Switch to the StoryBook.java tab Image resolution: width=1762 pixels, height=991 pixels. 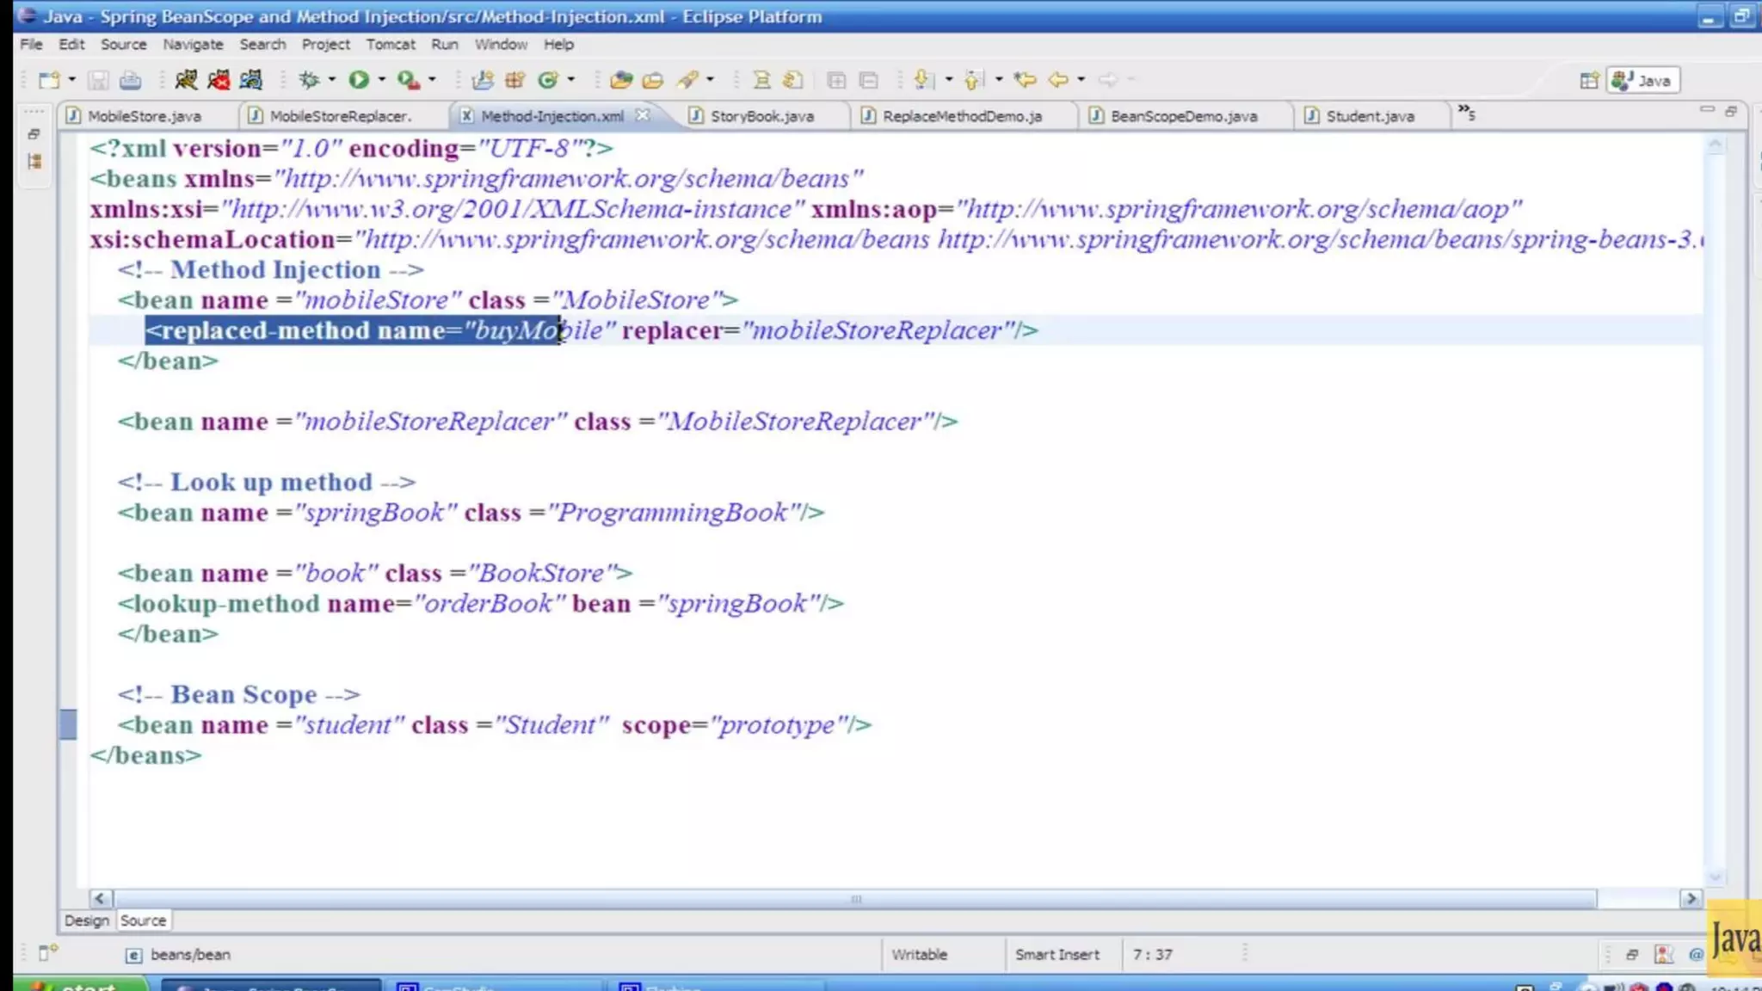[761, 116]
